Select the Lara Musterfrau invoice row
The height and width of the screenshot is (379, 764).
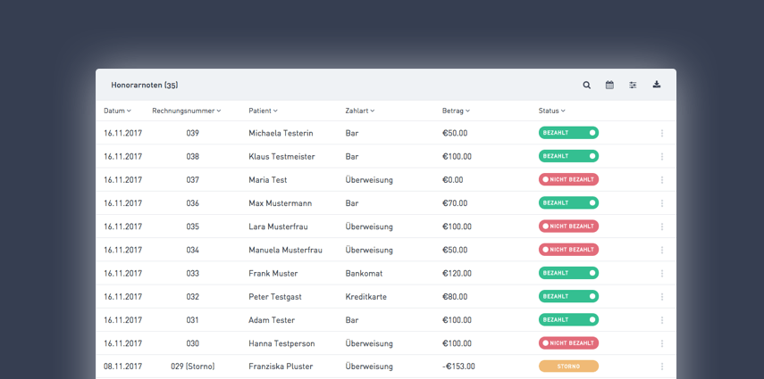point(386,227)
